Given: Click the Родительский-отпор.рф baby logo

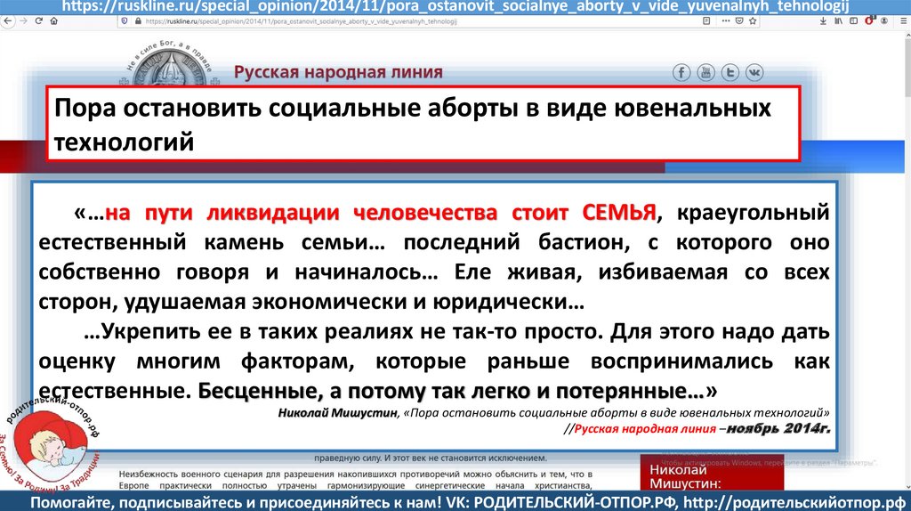Looking at the screenshot, I should [x=50, y=445].
